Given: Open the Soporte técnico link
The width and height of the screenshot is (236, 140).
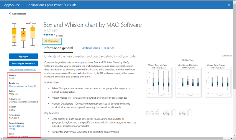Looking at the screenshot, I should tap(17, 126).
